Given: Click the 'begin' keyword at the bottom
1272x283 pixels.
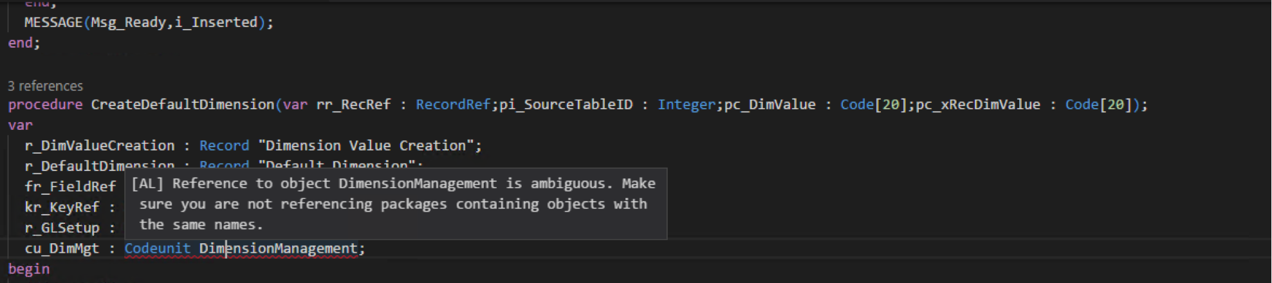Looking at the screenshot, I should point(28,269).
